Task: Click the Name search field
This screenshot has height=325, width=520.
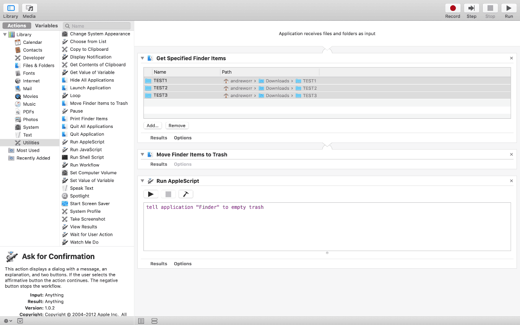Action: click(x=100, y=26)
